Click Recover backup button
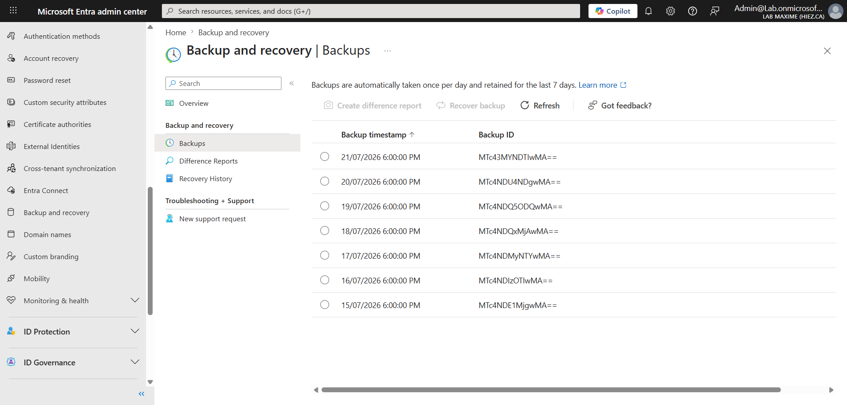 471,105
